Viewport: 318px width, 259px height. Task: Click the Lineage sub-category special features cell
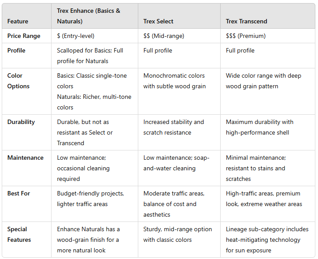[x=267, y=240]
